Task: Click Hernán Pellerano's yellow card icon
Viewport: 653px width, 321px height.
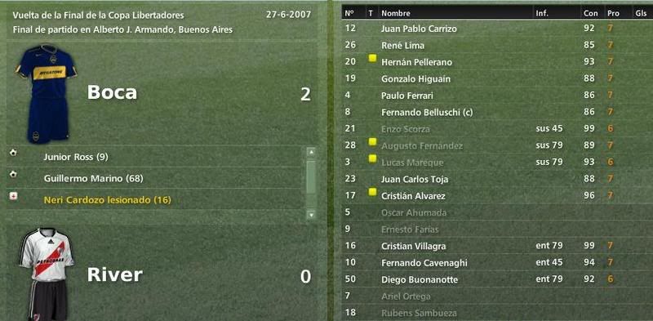Action: [x=372, y=58]
